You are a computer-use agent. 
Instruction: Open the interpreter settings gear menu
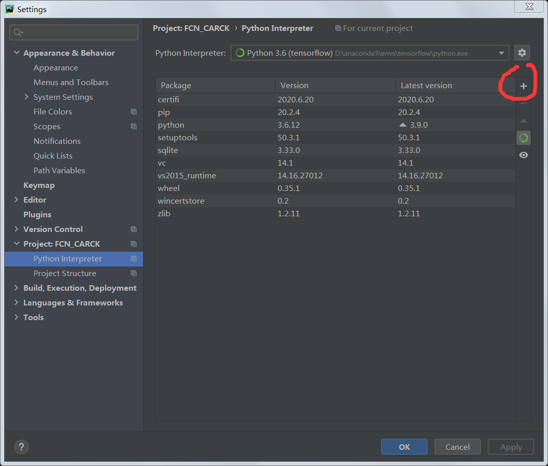(x=522, y=52)
